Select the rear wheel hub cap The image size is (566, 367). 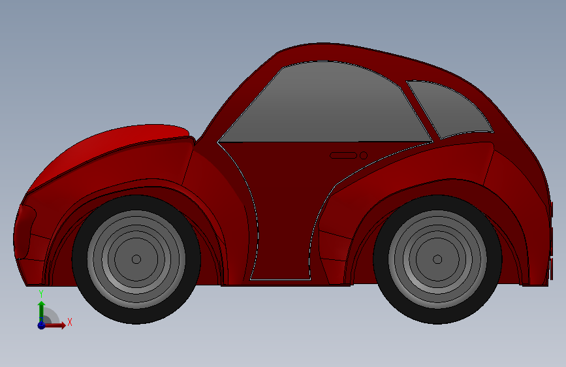click(437, 259)
